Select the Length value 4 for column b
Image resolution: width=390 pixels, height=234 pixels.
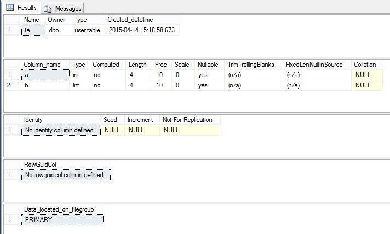pyautogui.click(x=139, y=85)
